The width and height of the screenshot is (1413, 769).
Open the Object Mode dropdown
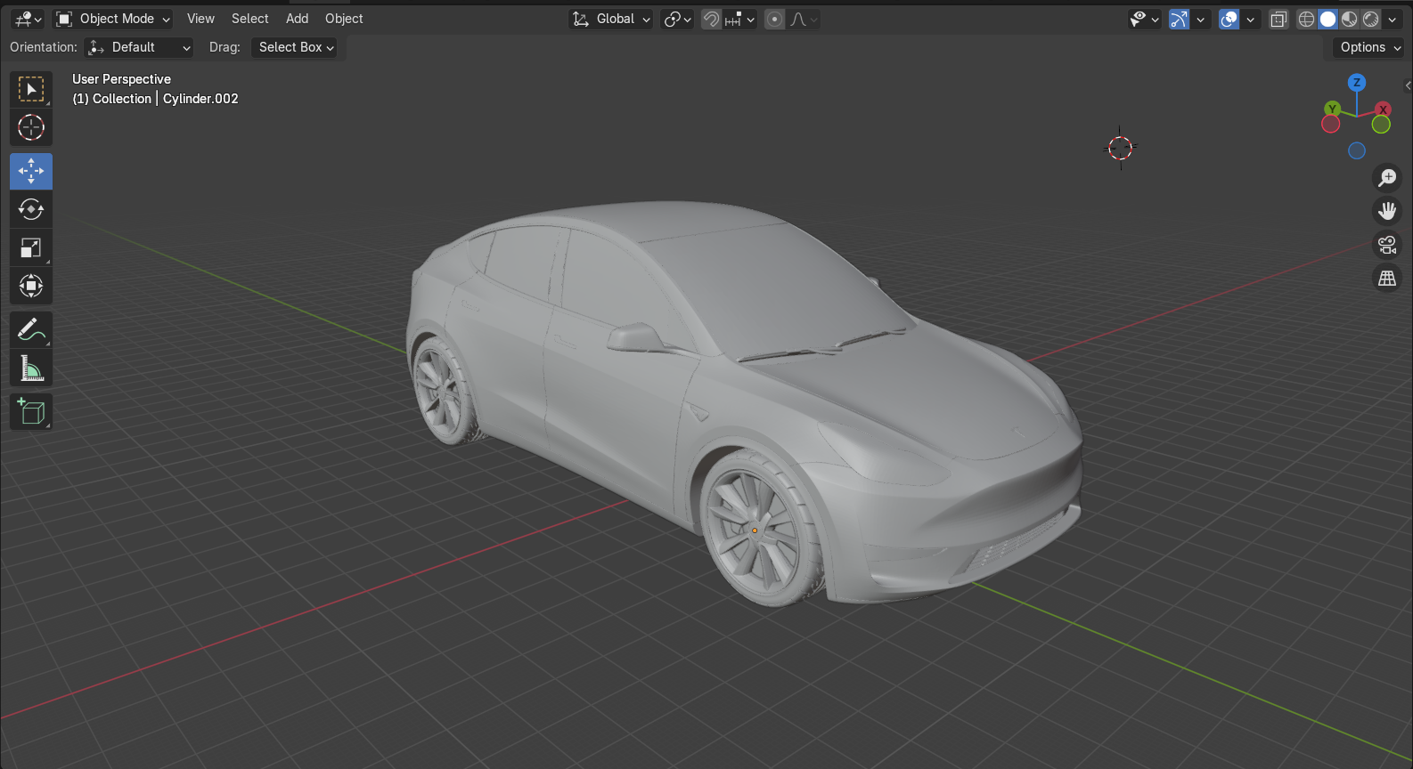click(x=112, y=19)
